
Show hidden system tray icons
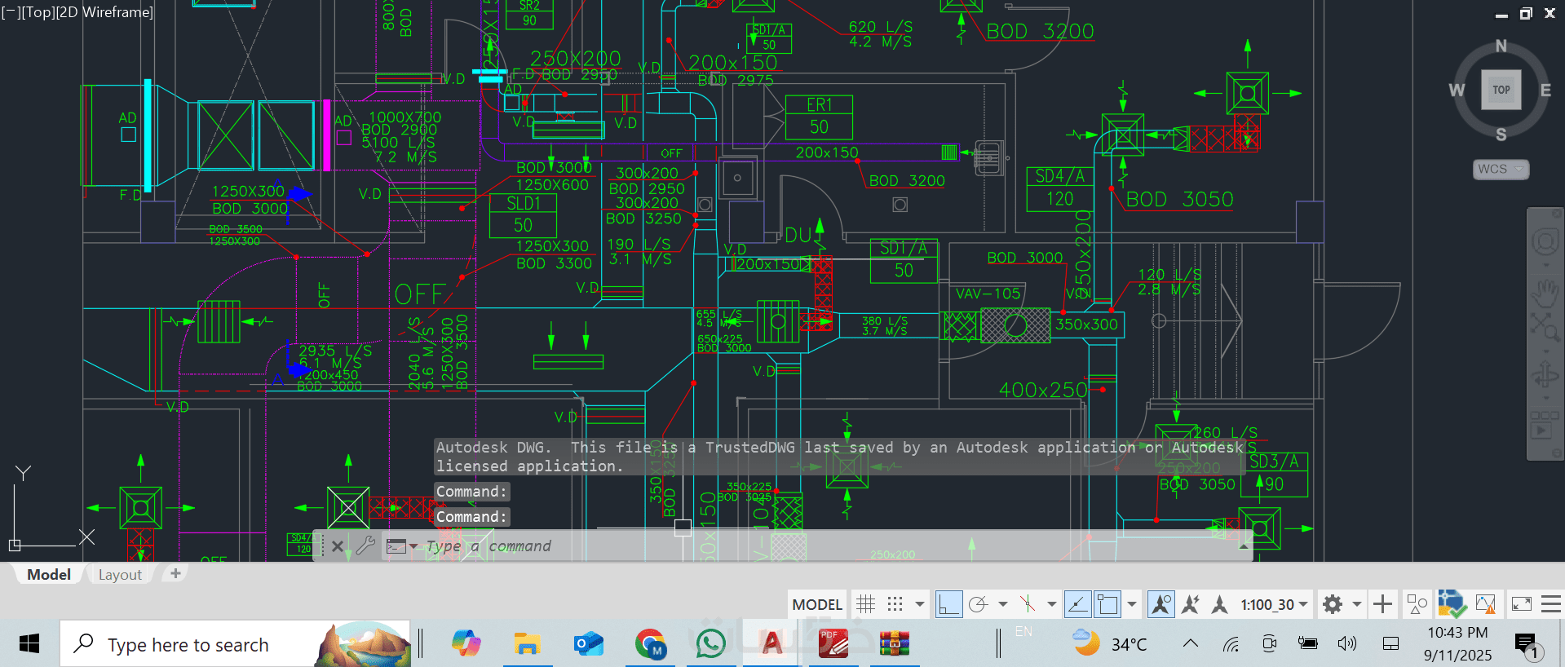tap(1191, 644)
